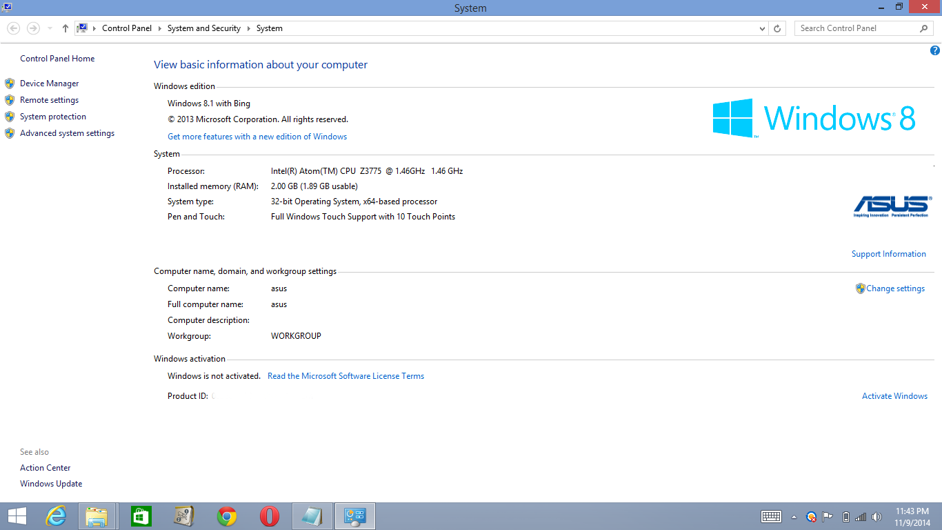The image size is (942, 530).
Task: Go back with the Back arrow button
Action: [13, 28]
